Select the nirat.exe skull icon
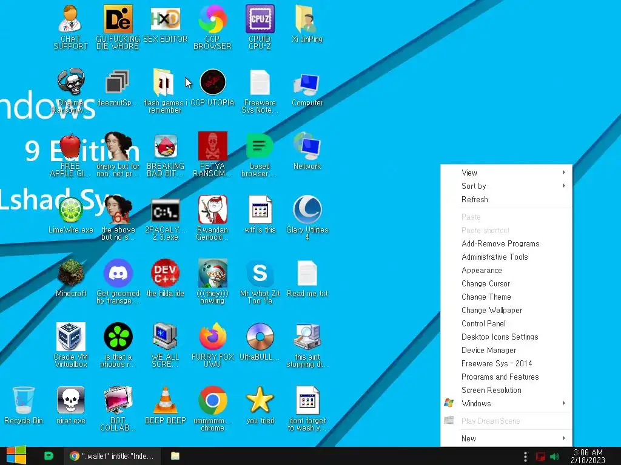This screenshot has width=621, height=465. (71, 406)
